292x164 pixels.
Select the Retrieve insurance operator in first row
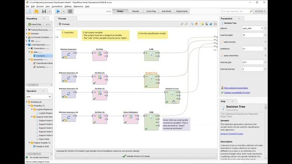[x=69, y=55]
